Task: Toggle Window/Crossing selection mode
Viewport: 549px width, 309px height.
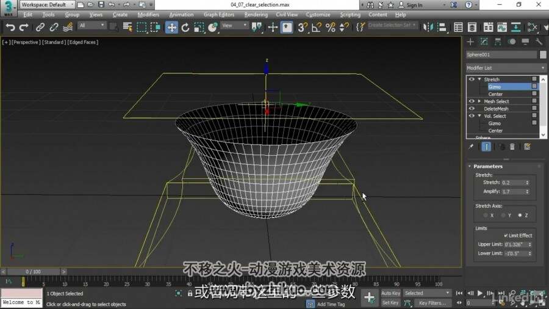Action: click(155, 27)
